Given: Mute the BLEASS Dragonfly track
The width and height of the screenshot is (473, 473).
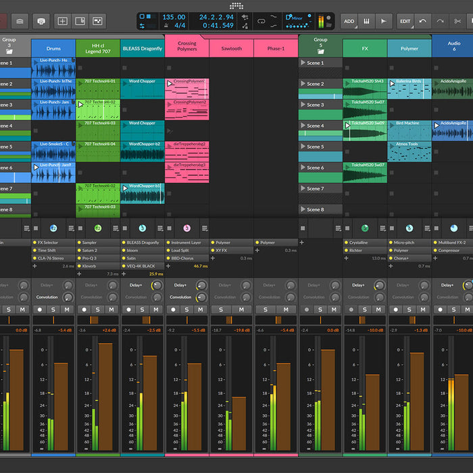Looking at the screenshot, I should coord(156,309).
